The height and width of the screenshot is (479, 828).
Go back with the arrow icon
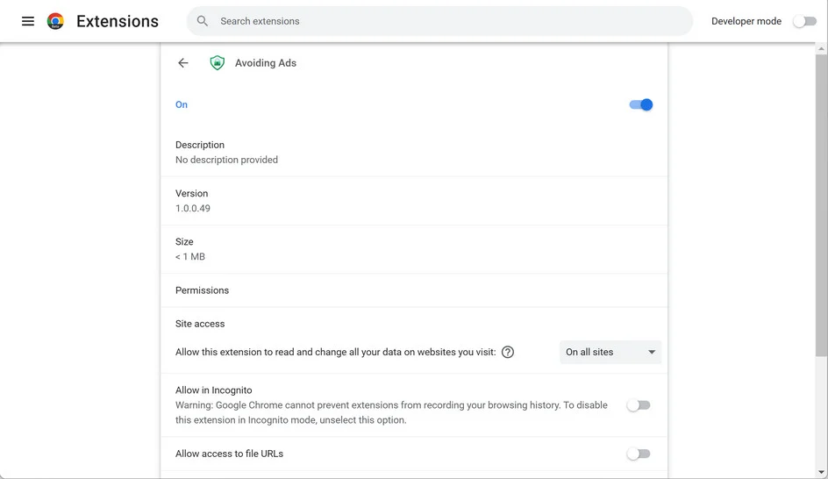pos(182,63)
